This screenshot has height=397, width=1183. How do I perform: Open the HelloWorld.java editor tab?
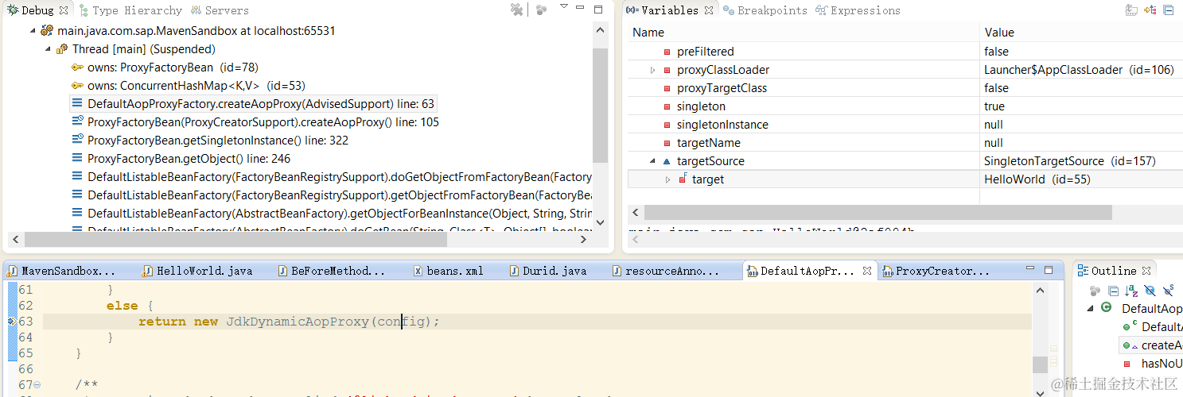coord(198,271)
